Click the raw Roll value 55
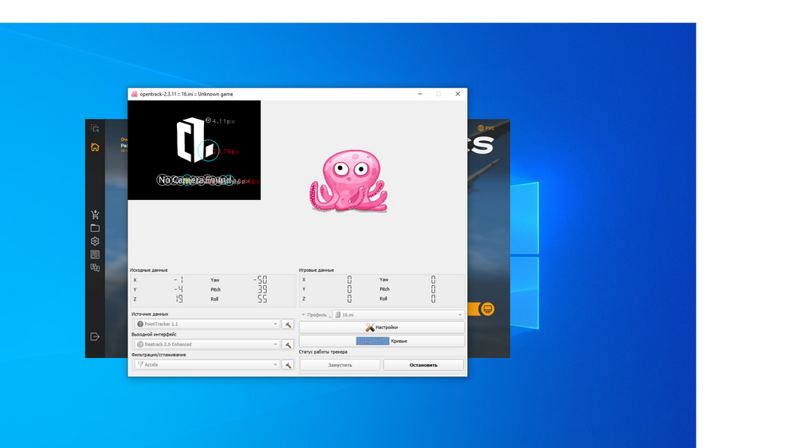This screenshot has width=797, height=448. click(262, 299)
